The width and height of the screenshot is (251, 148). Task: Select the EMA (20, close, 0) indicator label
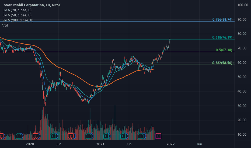click(x=17, y=10)
